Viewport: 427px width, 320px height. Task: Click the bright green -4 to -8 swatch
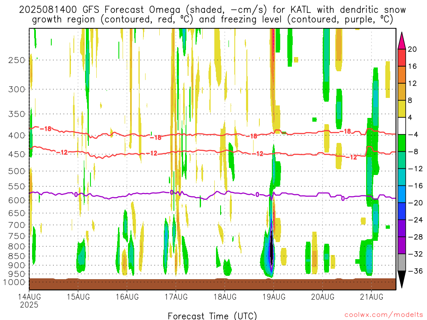pos(402,143)
